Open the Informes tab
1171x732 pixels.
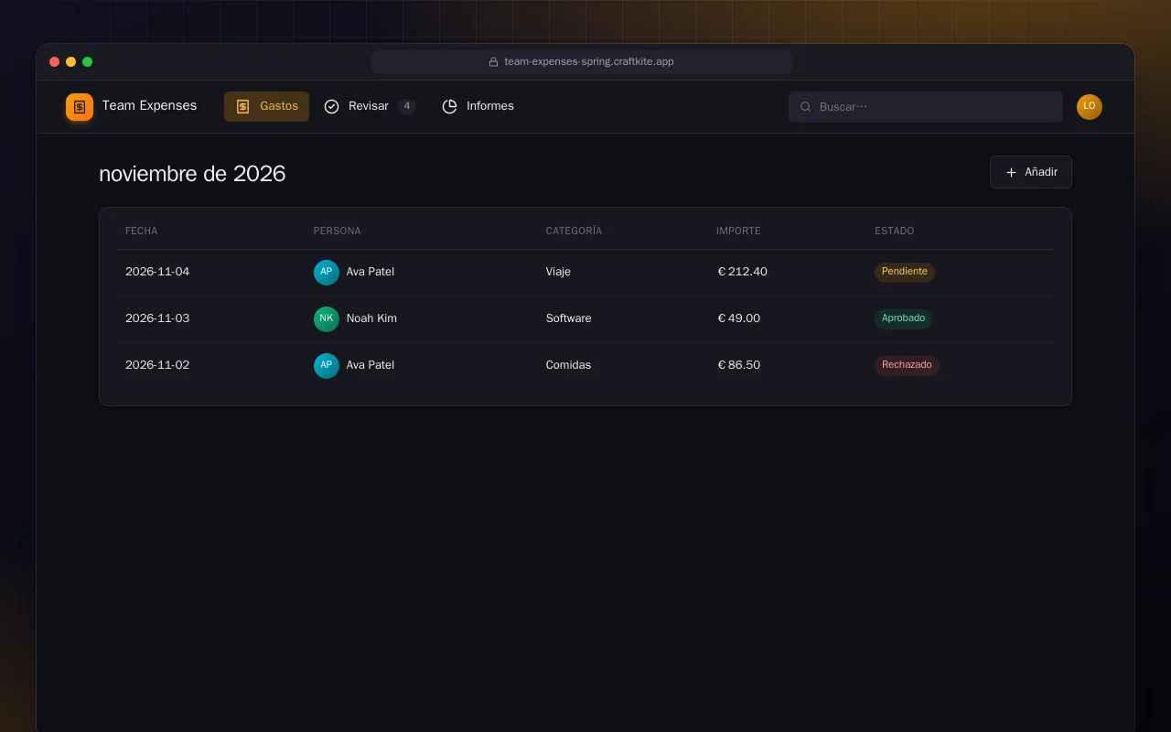tap(478, 106)
